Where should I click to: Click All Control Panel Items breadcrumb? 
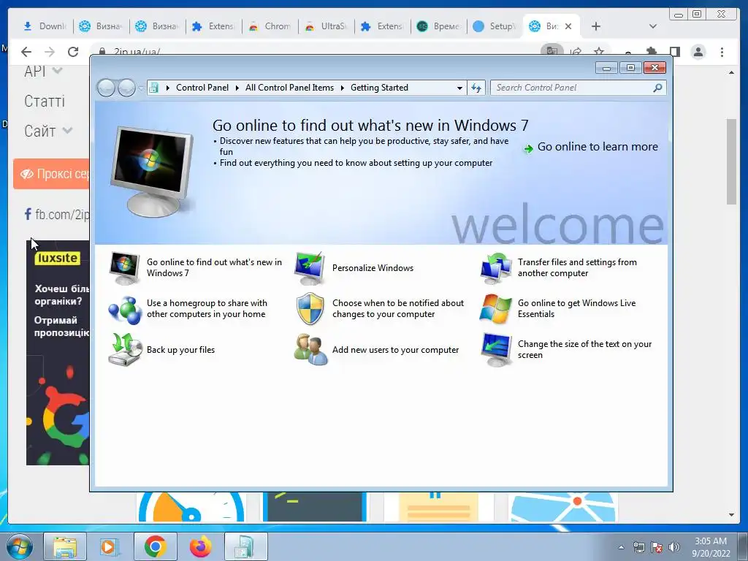(x=289, y=88)
